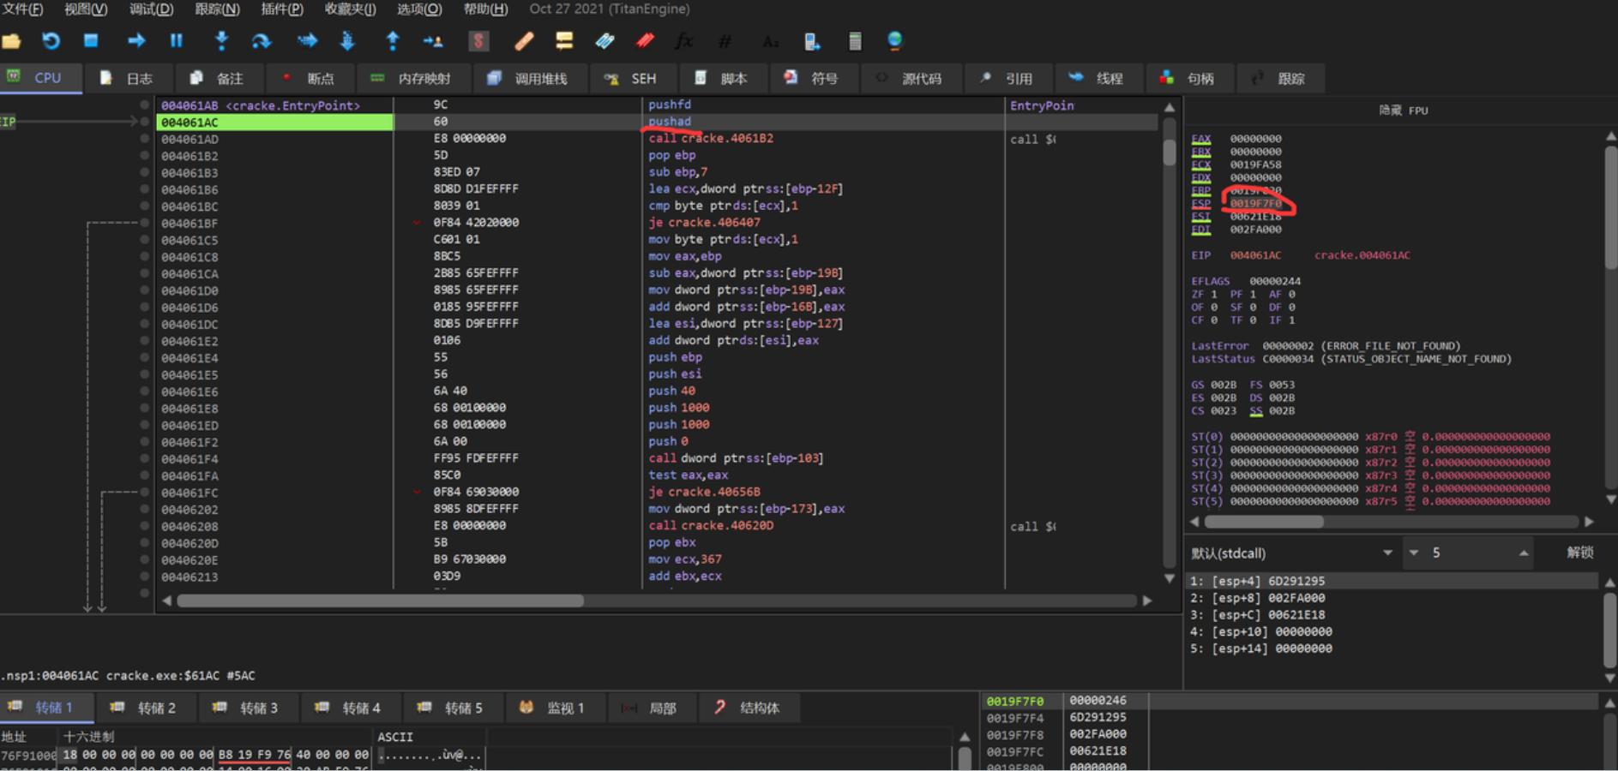Click the find strings Az icon
The width and height of the screenshot is (1618, 771).
pyautogui.click(x=770, y=40)
